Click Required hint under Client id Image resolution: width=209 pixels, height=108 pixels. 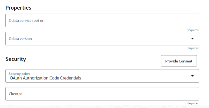click(x=193, y=103)
